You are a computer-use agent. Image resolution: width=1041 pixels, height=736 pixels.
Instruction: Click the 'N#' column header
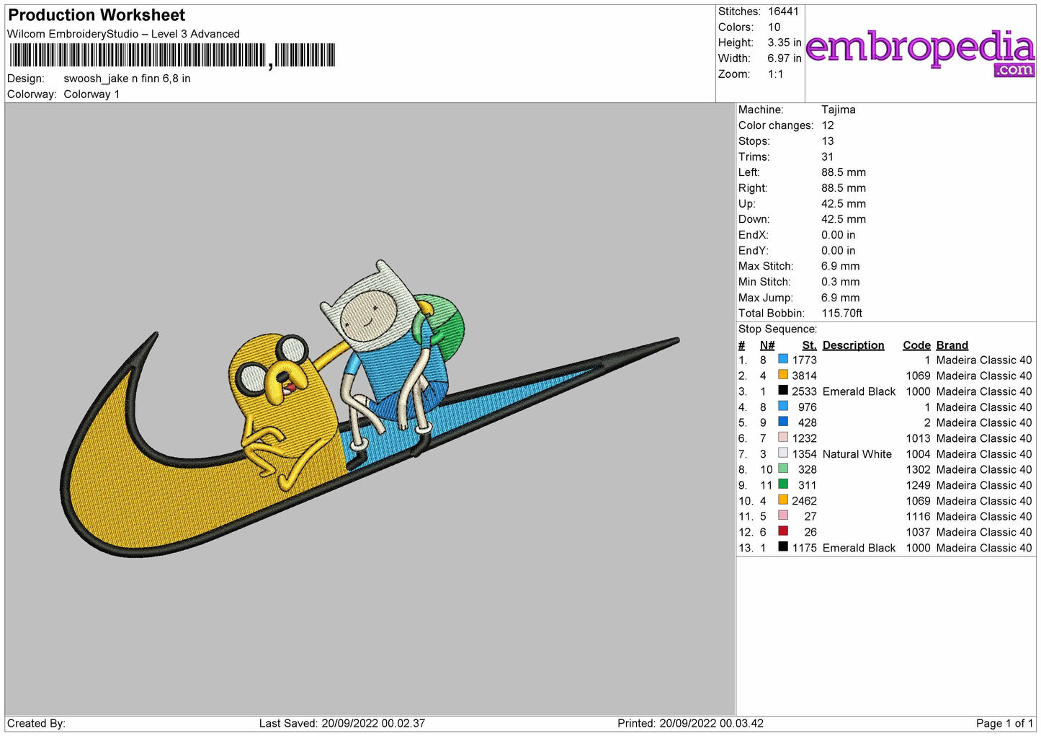coord(767,345)
